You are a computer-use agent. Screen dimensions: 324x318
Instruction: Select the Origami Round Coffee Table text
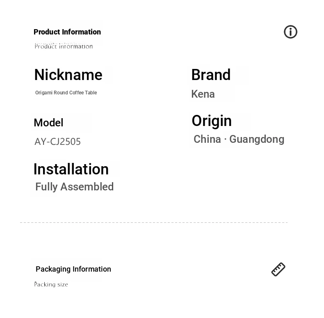coord(66,93)
